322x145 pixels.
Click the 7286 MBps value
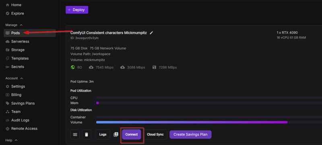(167, 67)
